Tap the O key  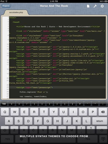coord(83,112)
